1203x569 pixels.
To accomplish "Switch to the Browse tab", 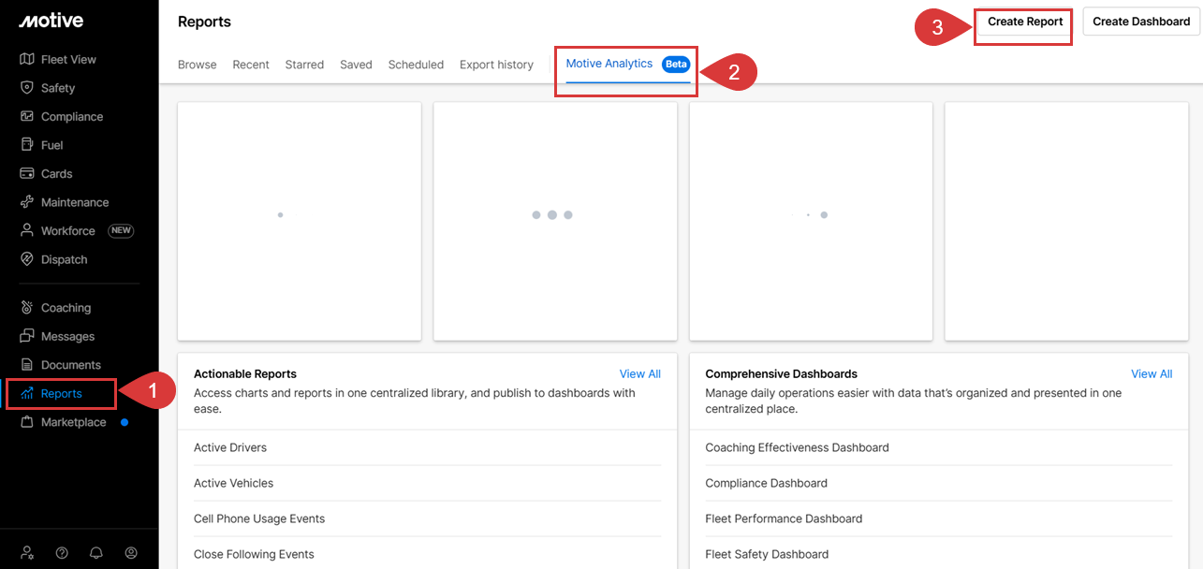I will [x=198, y=65].
